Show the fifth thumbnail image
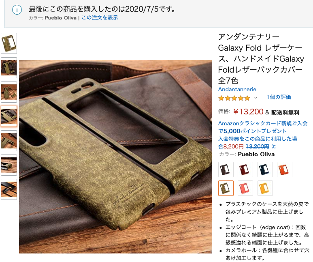 coord(9,141)
